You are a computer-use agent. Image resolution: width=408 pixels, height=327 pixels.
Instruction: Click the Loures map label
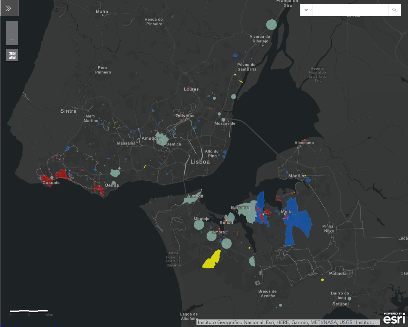(191, 89)
